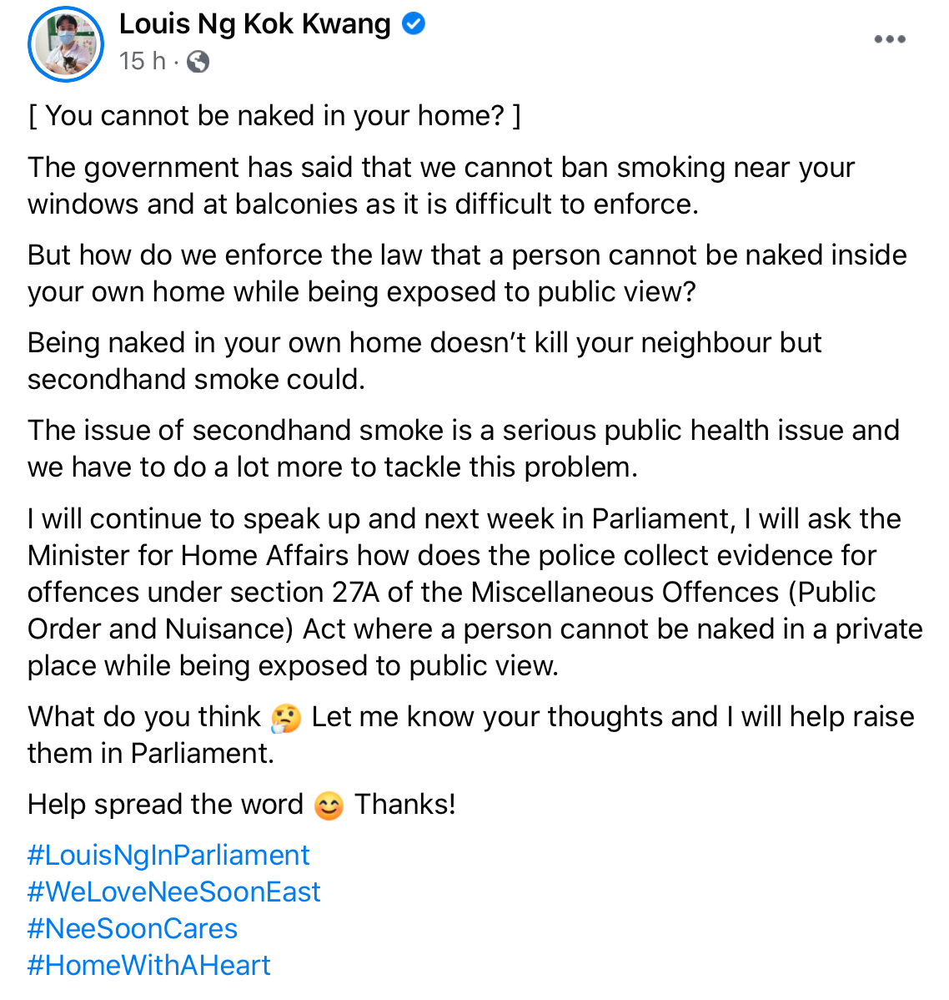Click the blue verified badge icon
Viewport: 949px width, 1000px height.
coord(414,24)
